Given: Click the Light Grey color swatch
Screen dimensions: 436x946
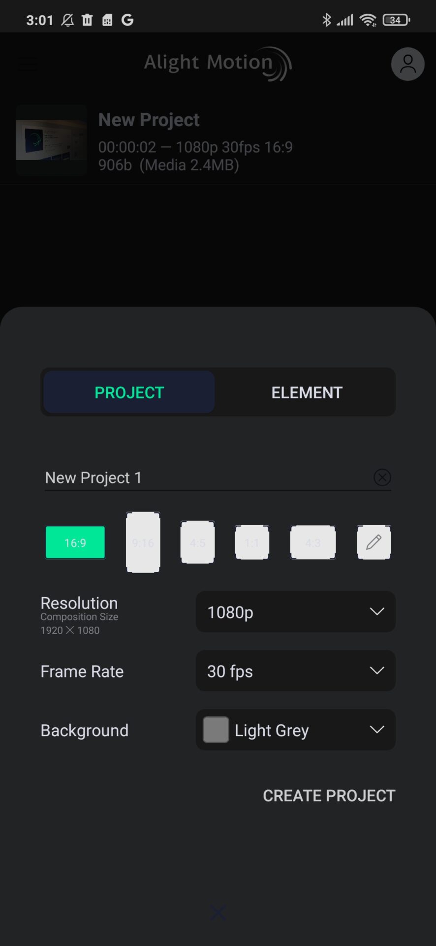Looking at the screenshot, I should 216,730.
